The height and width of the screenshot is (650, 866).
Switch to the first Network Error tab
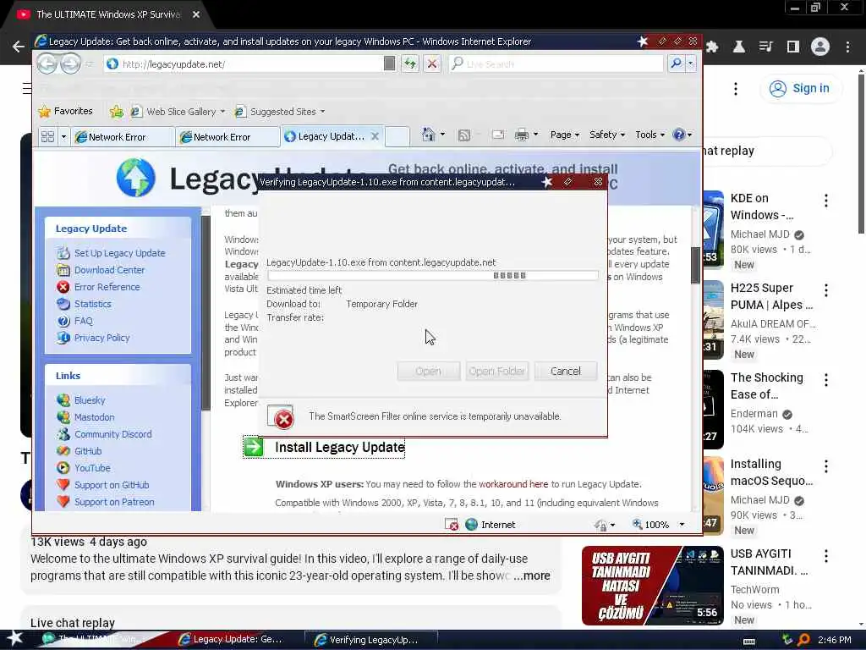pos(123,137)
